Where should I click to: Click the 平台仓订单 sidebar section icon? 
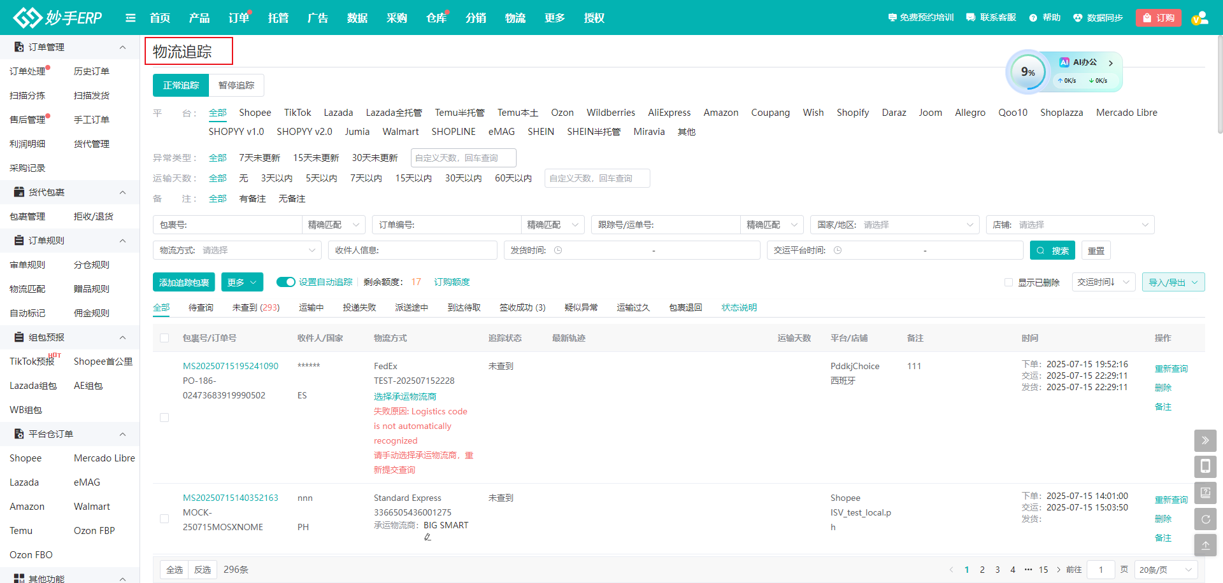click(x=19, y=434)
